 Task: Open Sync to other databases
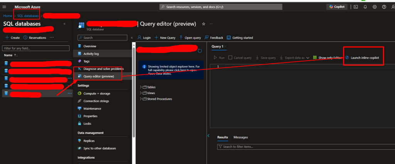click(100, 149)
